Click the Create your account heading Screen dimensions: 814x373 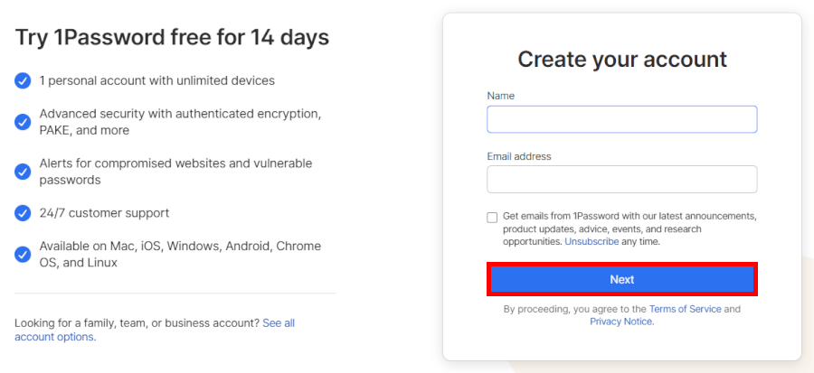click(621, 60)
